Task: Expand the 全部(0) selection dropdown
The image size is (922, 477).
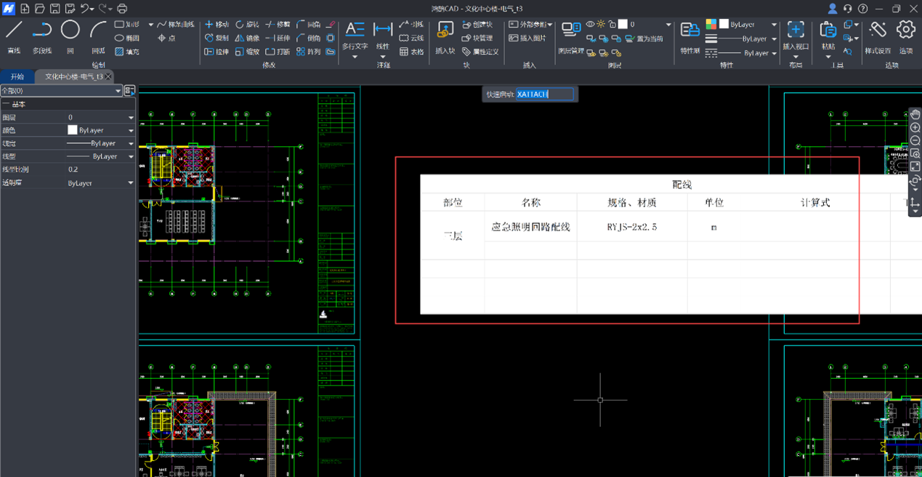Action: [118, 91]
